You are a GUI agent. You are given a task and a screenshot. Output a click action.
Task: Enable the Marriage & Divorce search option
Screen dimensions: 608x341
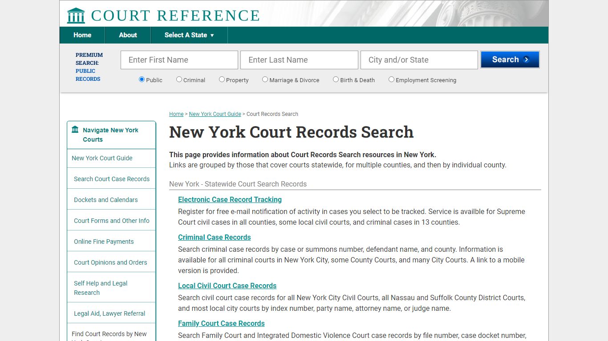[265, 79]
